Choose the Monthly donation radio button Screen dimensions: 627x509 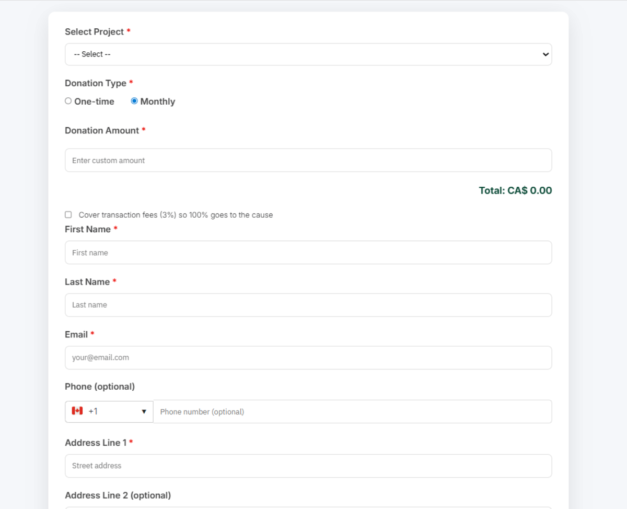tap(134, 101)
